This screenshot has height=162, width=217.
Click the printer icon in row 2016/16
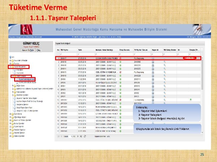pos(153,62)
